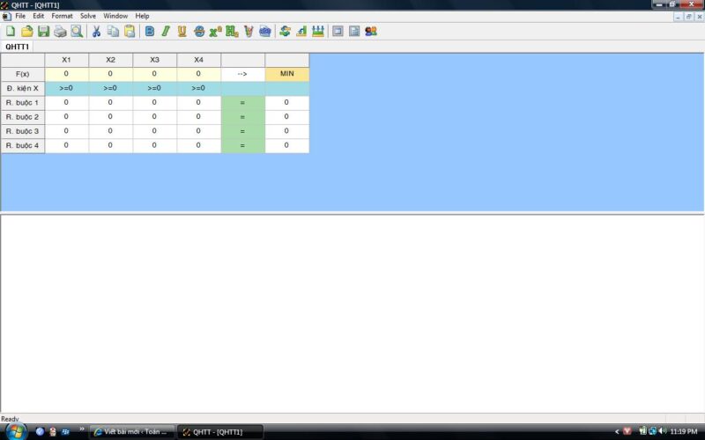Click the Print icon in the toolbar
The height and width of the screenshot is (440, 705).
pos(60,32)
